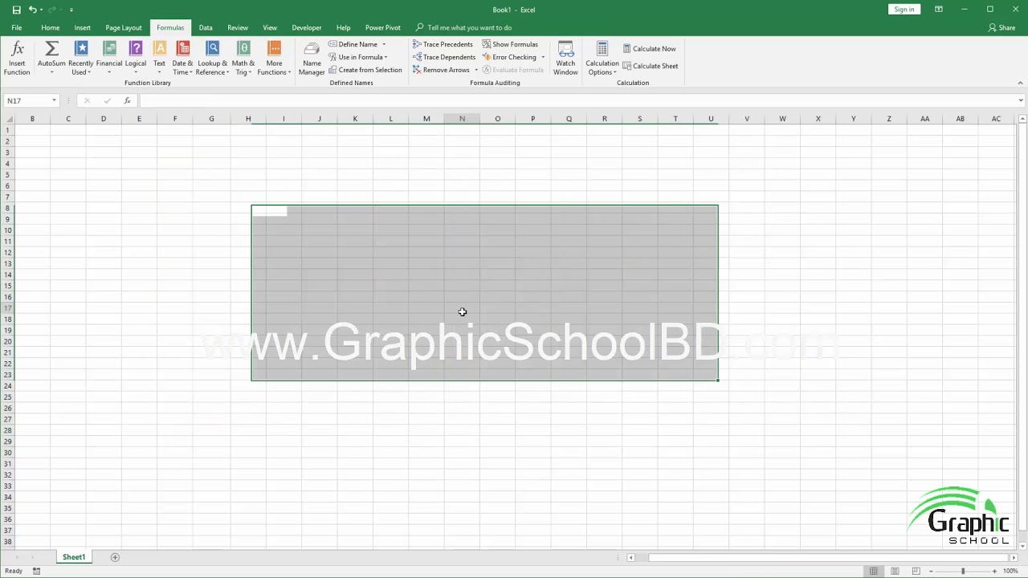Click Remove Arrows
This screenshot has width=1028, height=578.
441,70
